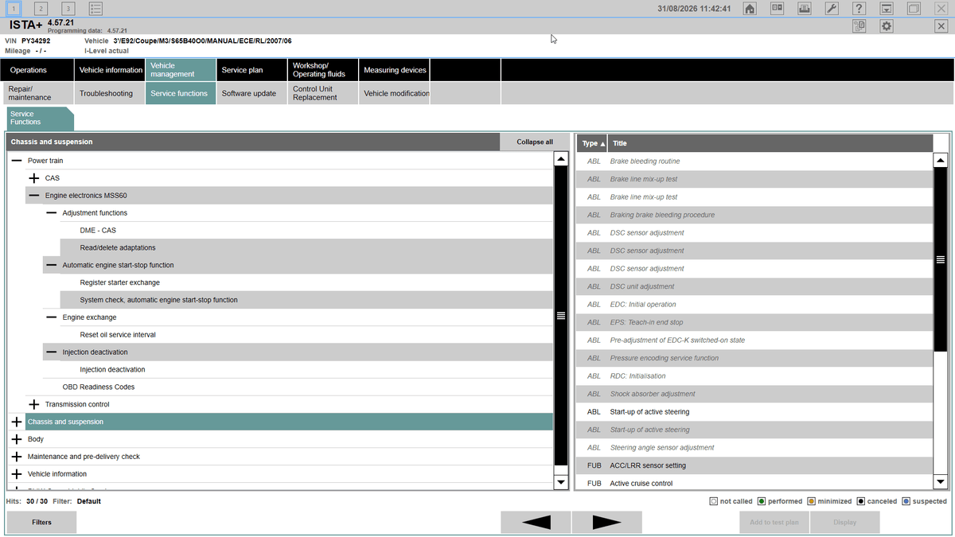Image resolution: width=955 pixels, height=537 pixels.
Task: Collapse Engine electronics MSS60 node
Action: tap(34, 196)
